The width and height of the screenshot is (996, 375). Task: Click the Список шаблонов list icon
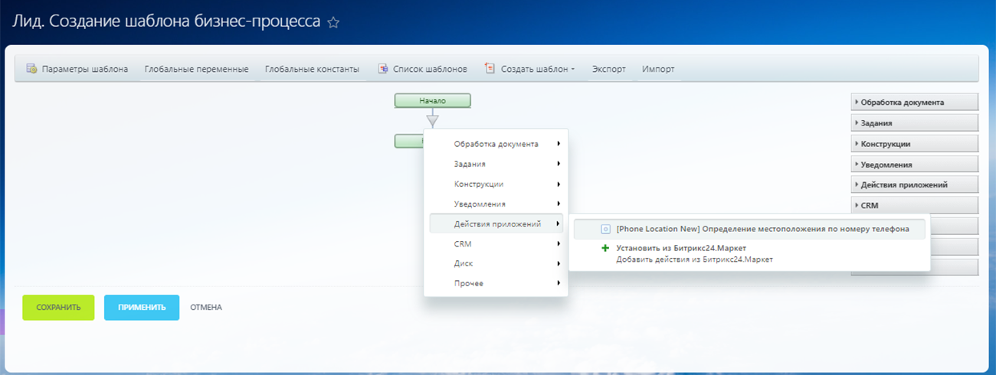point(383,69)
